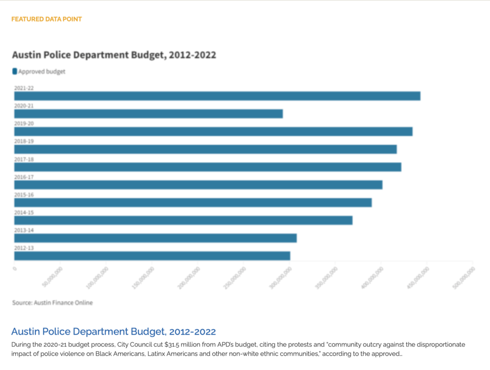Select the 2021-22 budget bar
Viewport: 490px width, 370px height.
(x=217, y=96)
